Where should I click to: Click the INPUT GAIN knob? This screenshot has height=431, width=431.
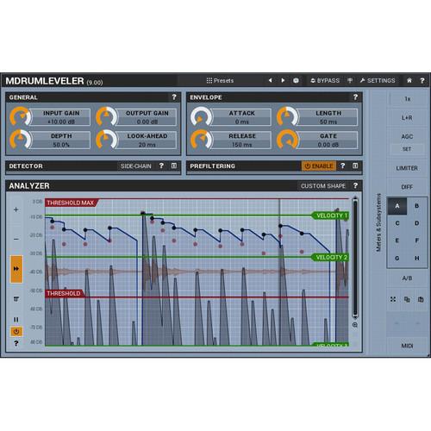pyautogui.click(x=20, y=116)
